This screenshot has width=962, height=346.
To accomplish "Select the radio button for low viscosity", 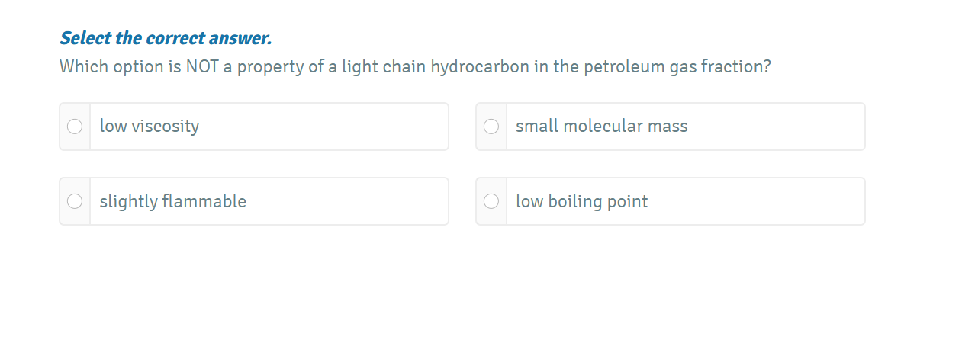I will pos(75,127).
